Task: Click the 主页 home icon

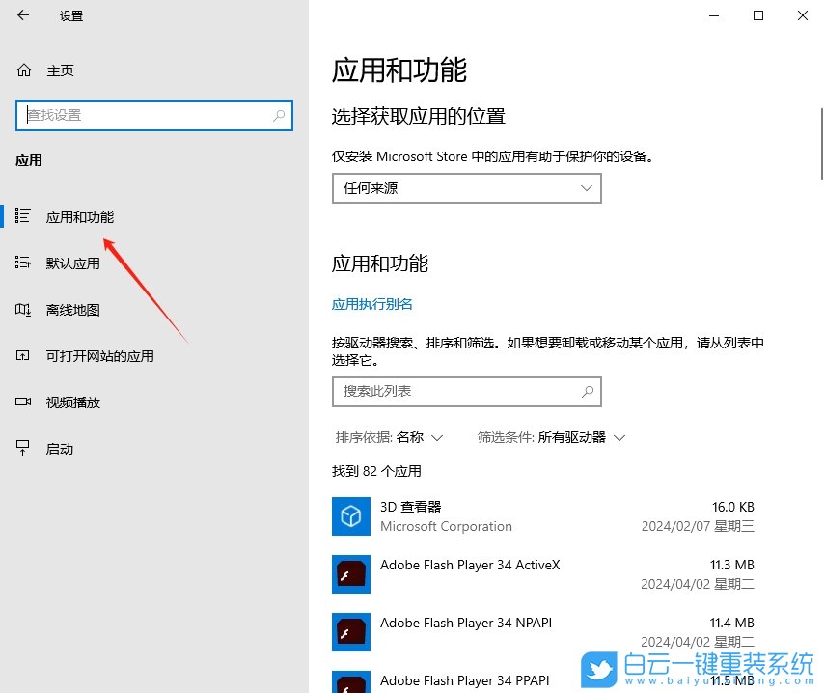Action: (21, 69)
